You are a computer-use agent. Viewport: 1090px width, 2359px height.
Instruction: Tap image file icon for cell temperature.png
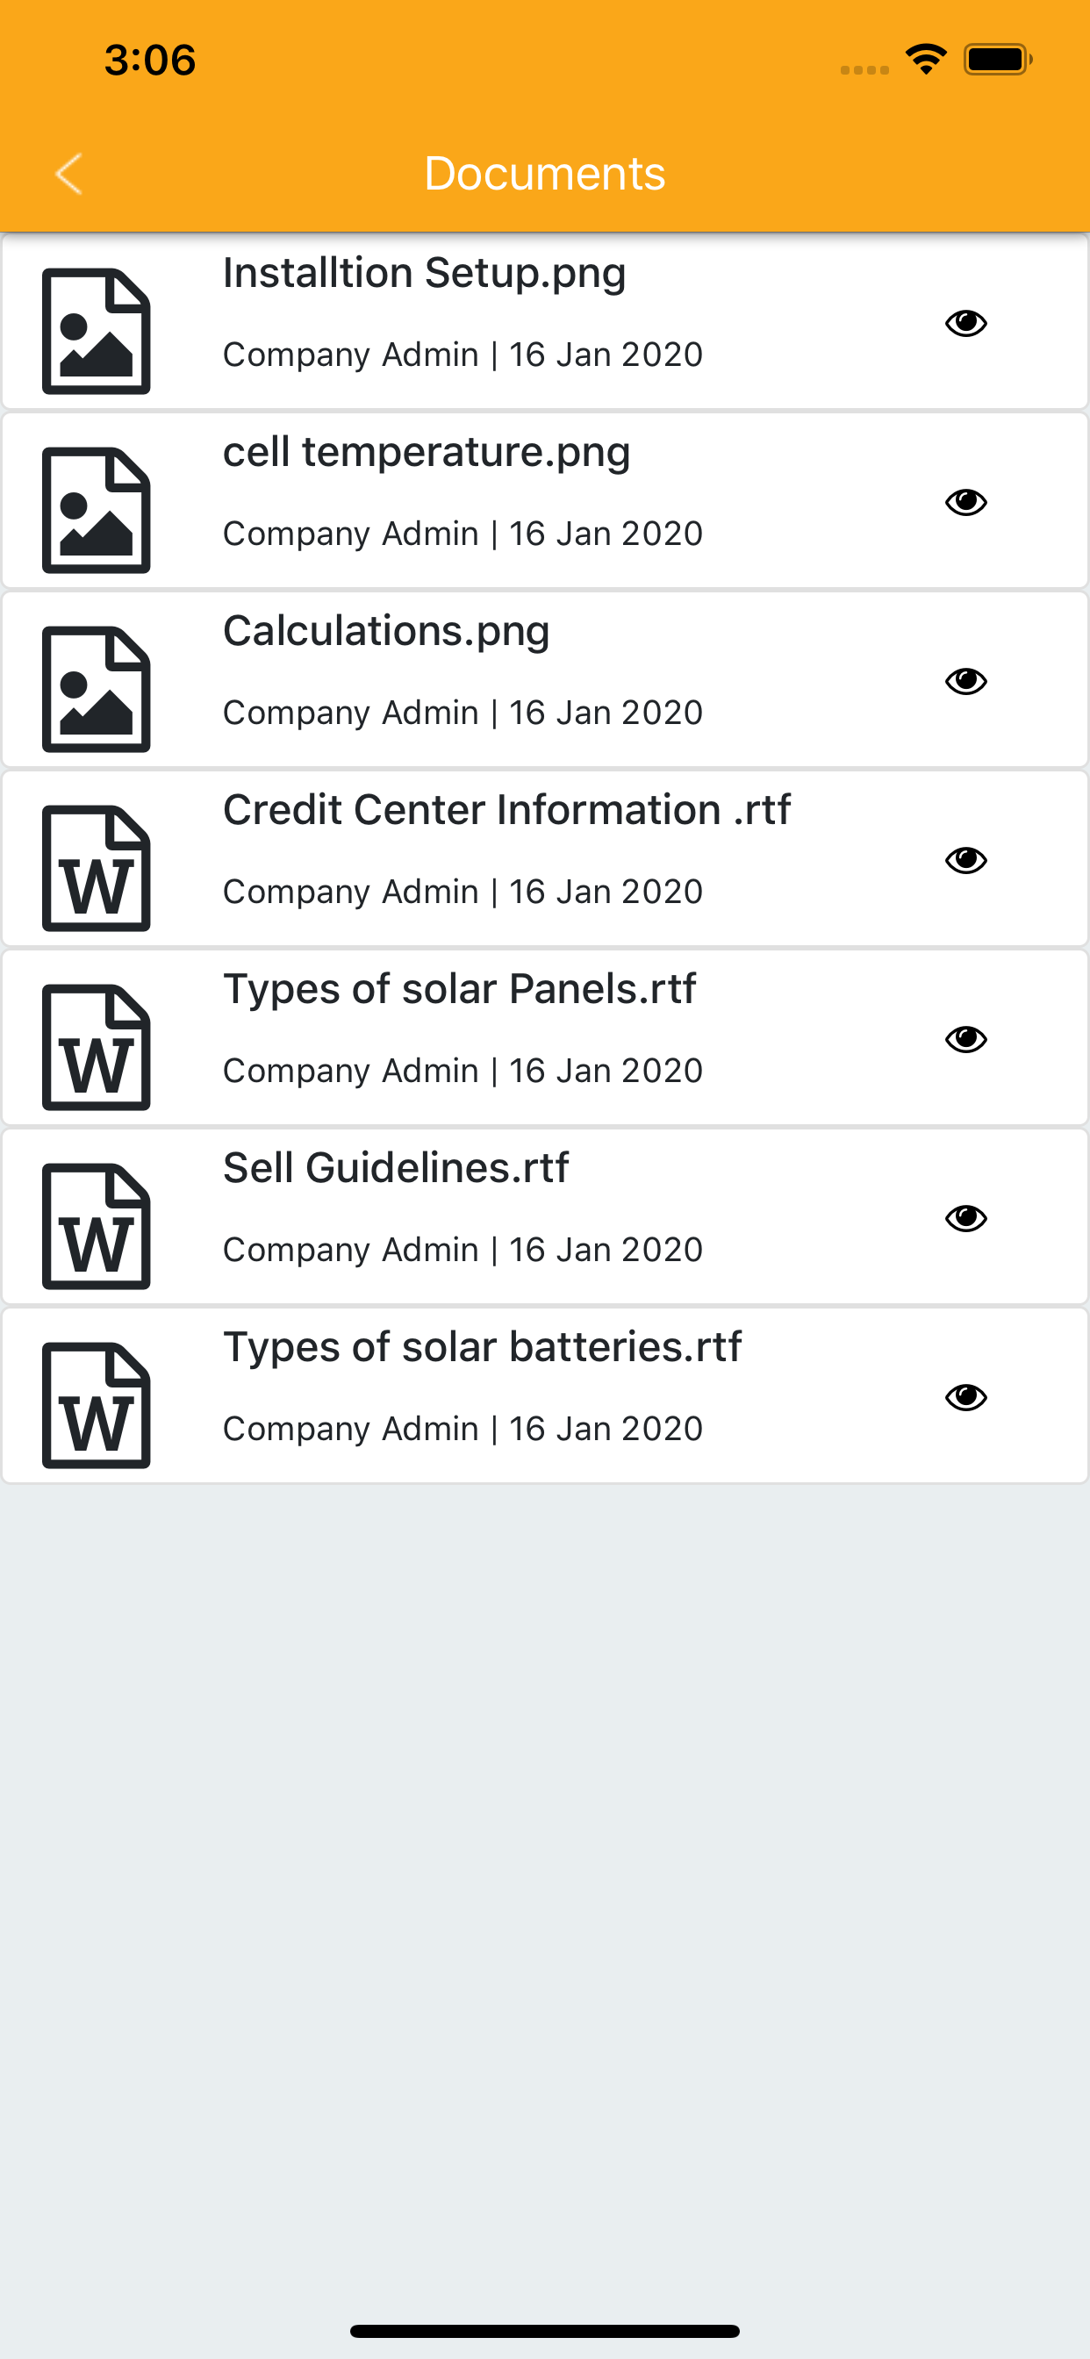coord(97,510)
